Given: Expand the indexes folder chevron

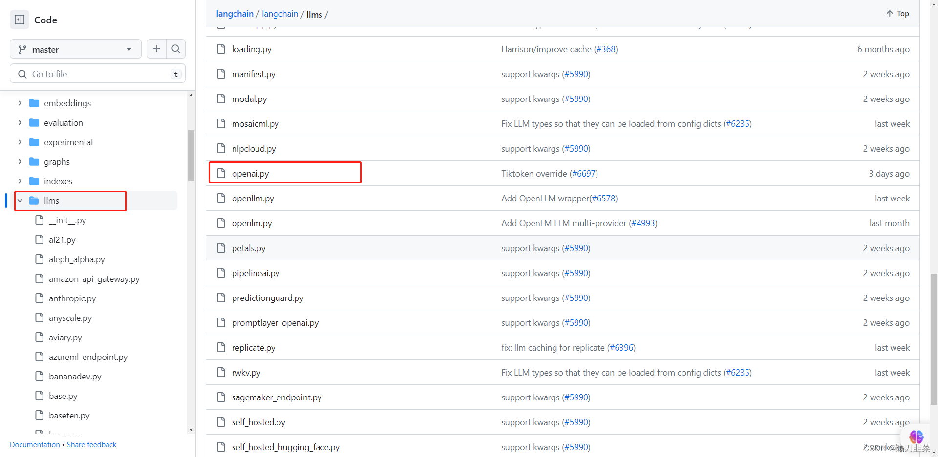Looking at the screenshot, I should coord(20,181).
